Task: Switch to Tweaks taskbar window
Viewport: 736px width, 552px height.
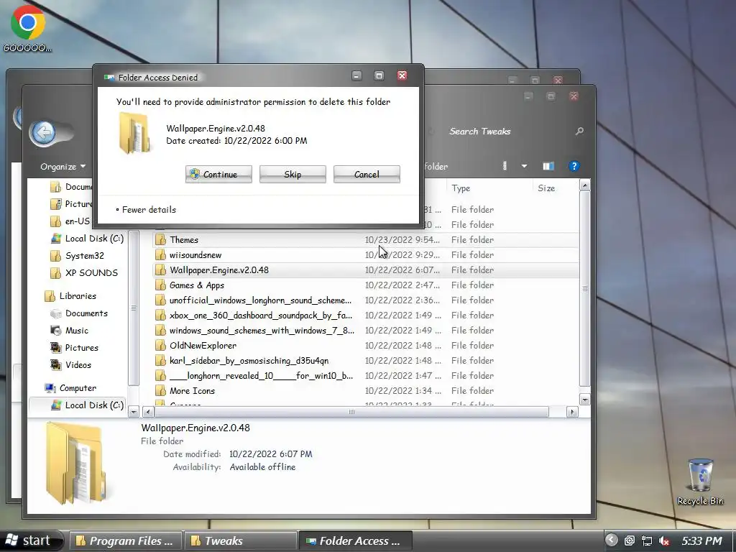Action: [240, 540]
